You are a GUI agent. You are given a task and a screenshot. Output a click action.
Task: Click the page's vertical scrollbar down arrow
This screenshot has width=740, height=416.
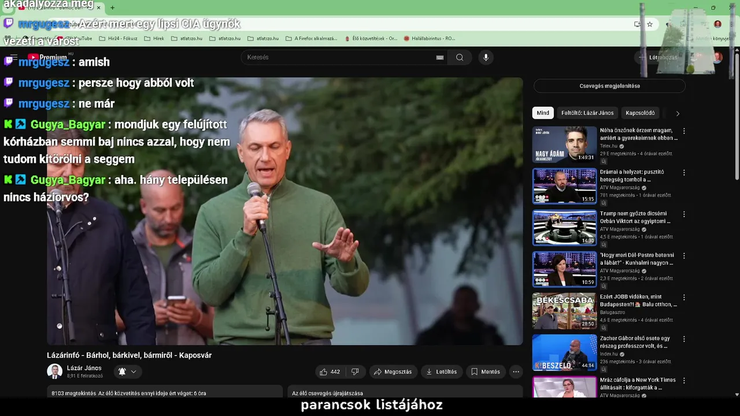click(x=737, y=395)
